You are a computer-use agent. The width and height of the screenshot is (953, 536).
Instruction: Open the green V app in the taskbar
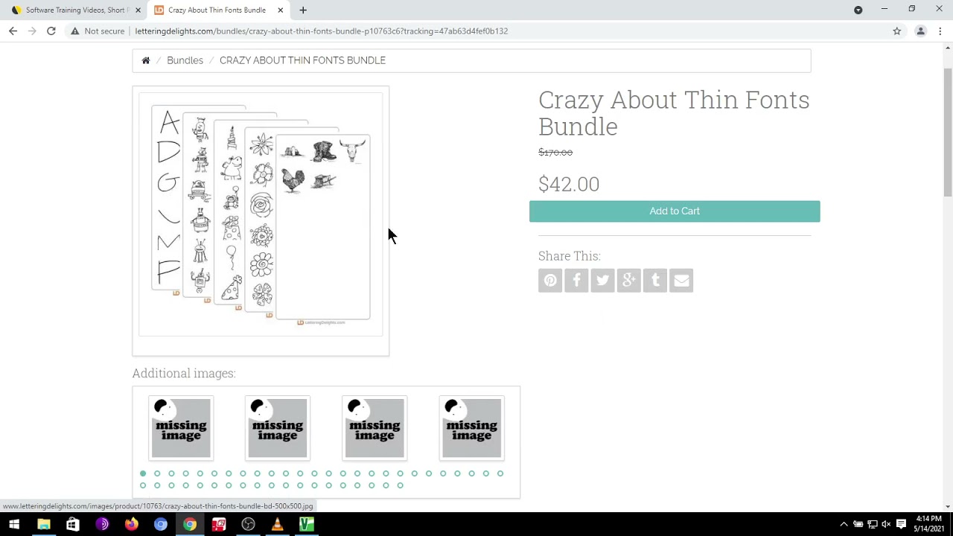[306, 525]
